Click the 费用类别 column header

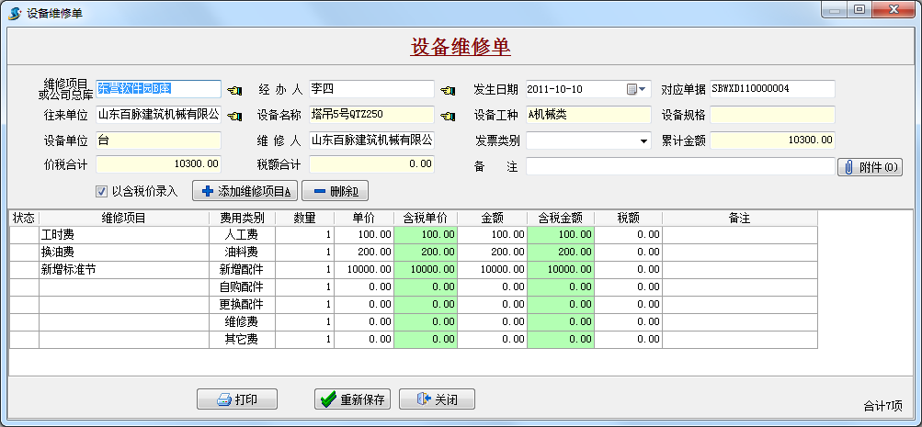[x=243, y=218]
